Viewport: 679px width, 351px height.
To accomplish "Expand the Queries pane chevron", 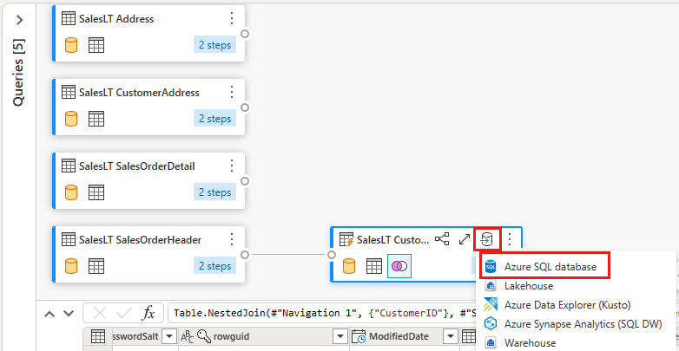I will point(19,20).
